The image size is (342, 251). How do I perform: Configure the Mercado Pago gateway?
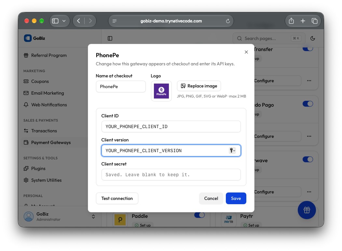click(278, 136)
